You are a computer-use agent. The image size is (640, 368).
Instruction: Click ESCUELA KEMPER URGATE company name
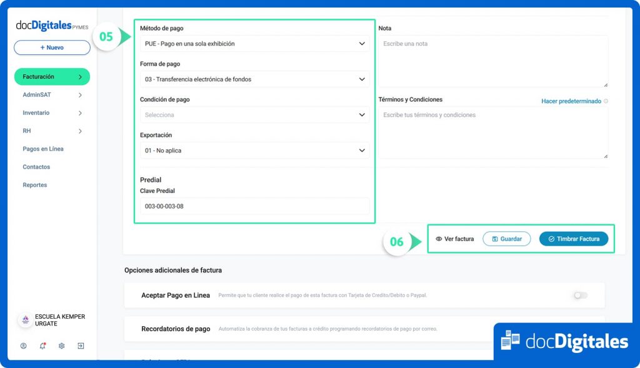(60, 321)
